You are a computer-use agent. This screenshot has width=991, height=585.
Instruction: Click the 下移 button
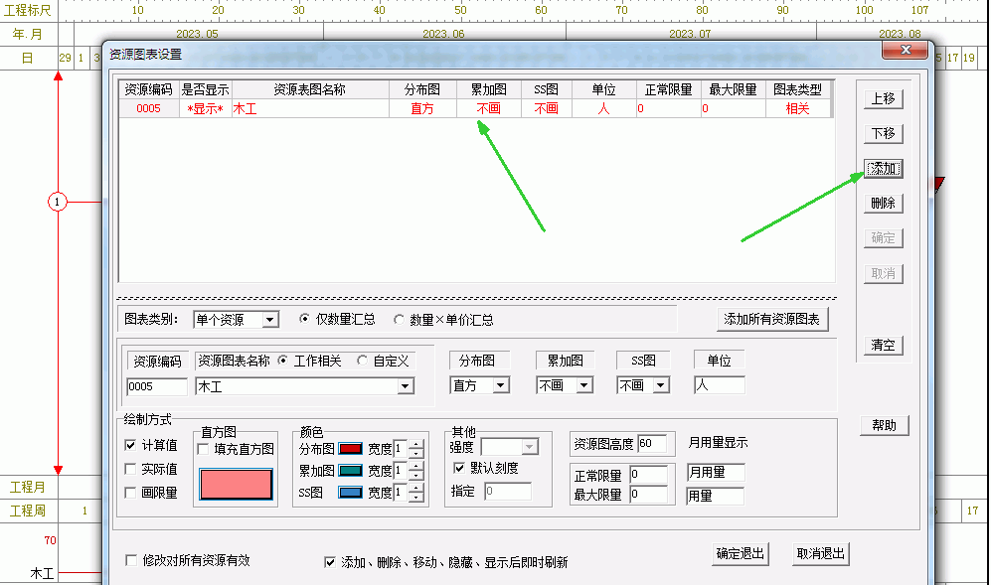[883, 133]
